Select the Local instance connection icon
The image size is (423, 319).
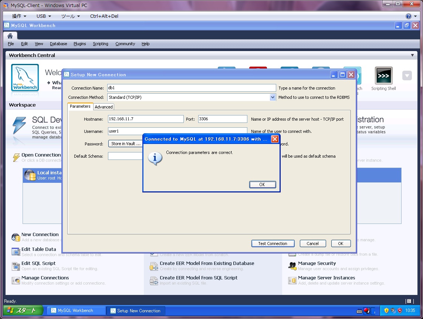[30, 175]
